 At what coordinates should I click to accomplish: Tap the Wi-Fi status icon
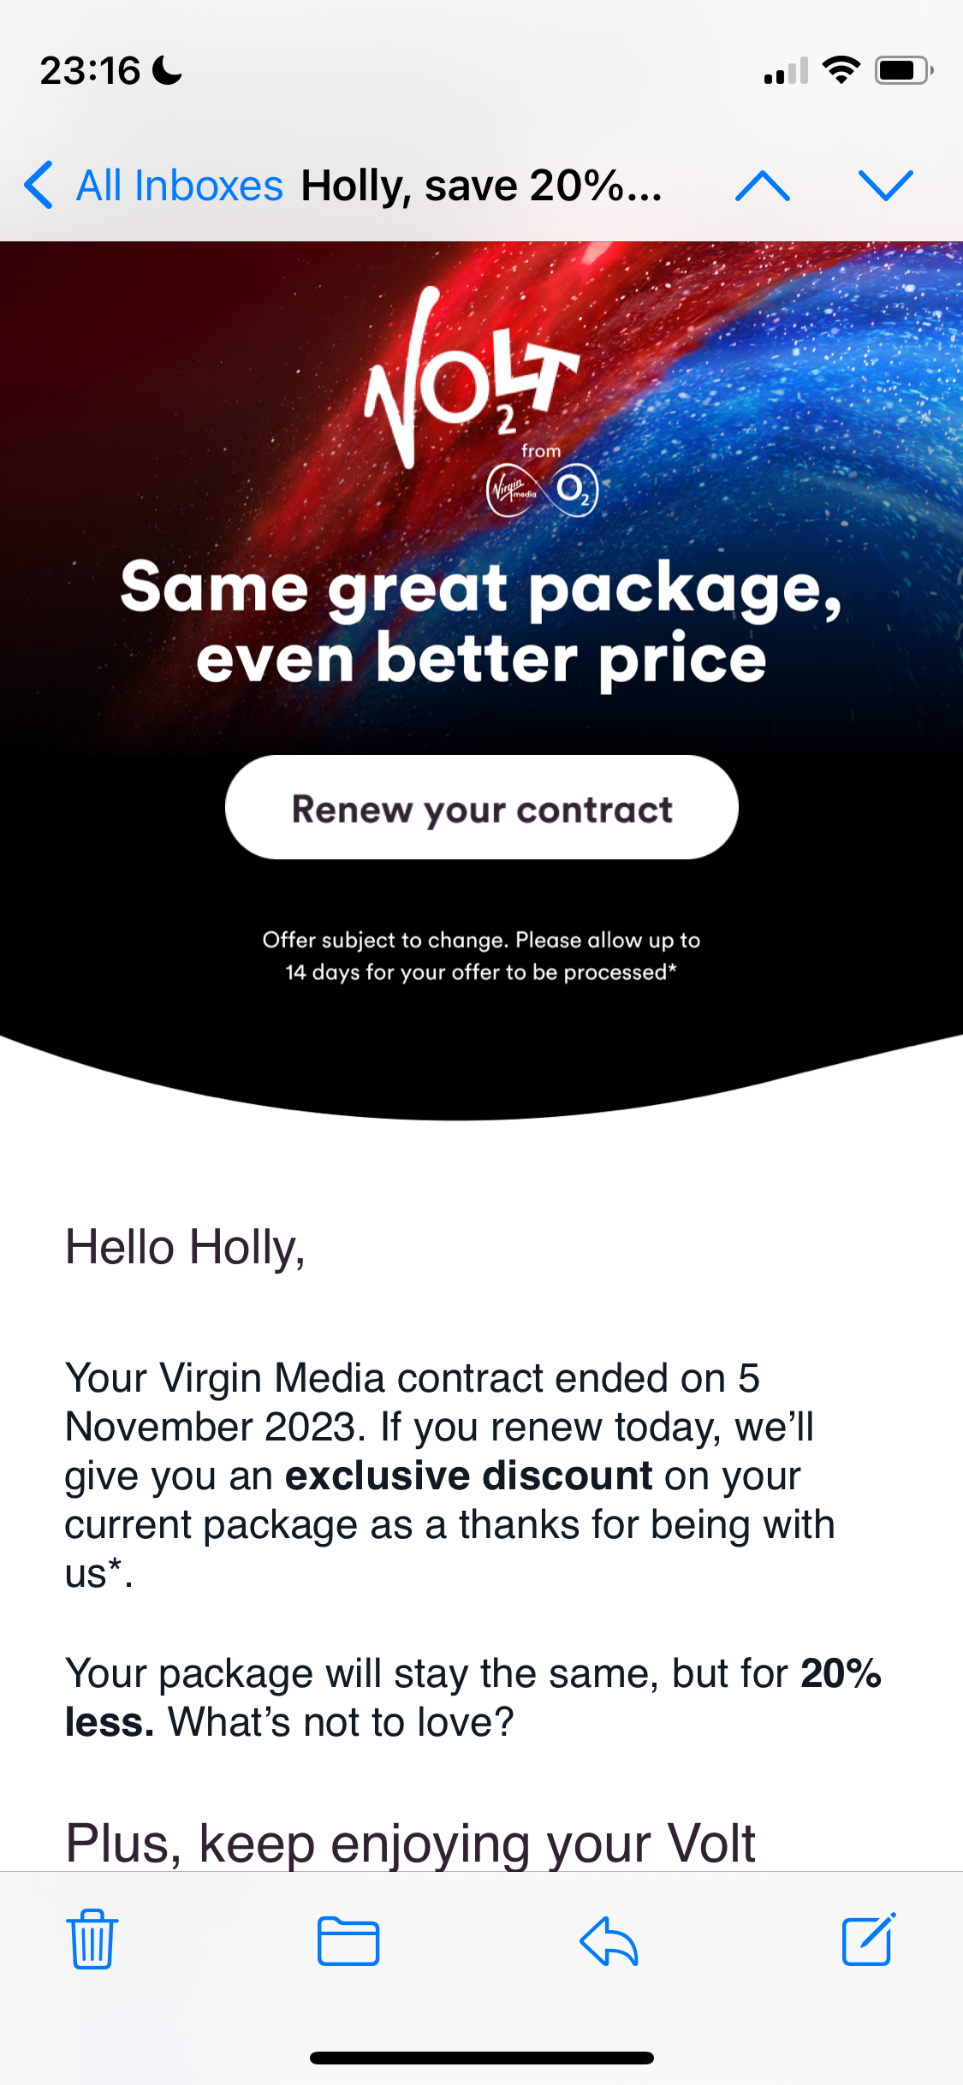click(841, 70)
